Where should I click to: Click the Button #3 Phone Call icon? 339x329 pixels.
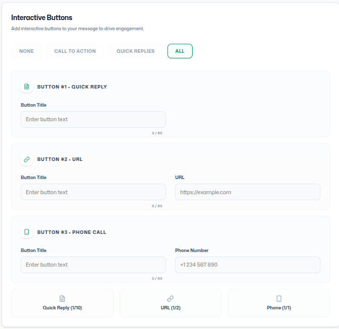(x=27, y=232)
